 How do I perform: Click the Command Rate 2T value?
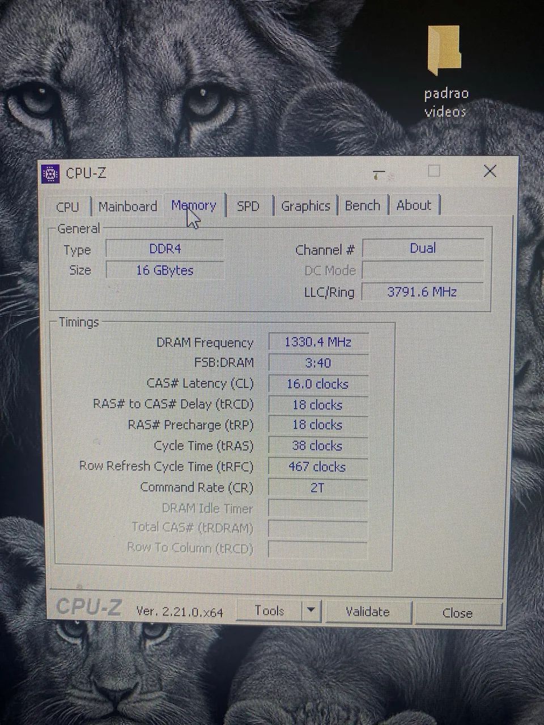[x=318, y=487]
